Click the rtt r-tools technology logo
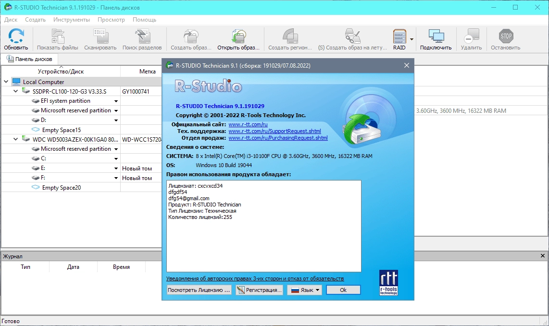 pyautogui.click(x=388, y=283)
